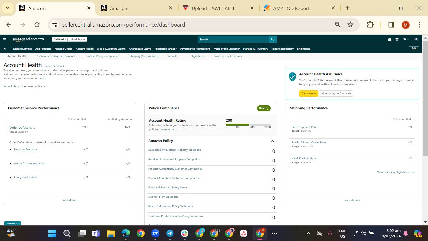Open the Windows Start menu

[52, 233]
